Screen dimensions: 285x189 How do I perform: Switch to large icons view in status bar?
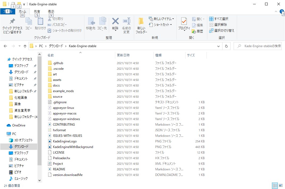pos(281,186)
